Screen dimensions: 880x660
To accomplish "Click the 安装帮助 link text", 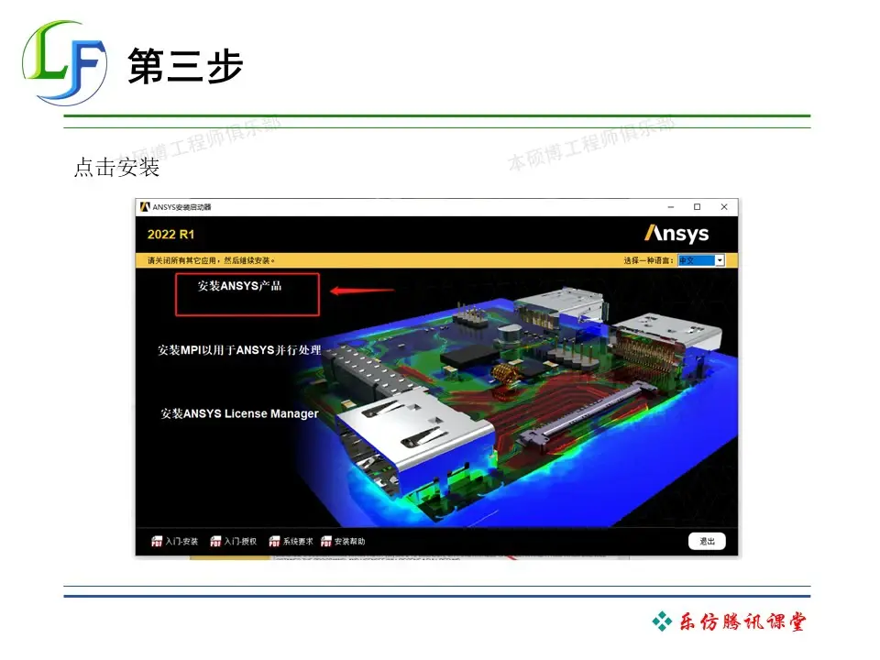I will pyautogui.click(x=349, y=542).
